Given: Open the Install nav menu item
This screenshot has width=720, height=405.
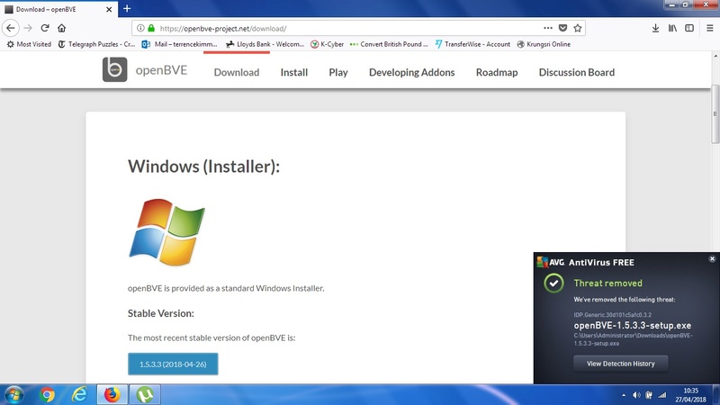Looking at the screenshot, I should point(294,72).
